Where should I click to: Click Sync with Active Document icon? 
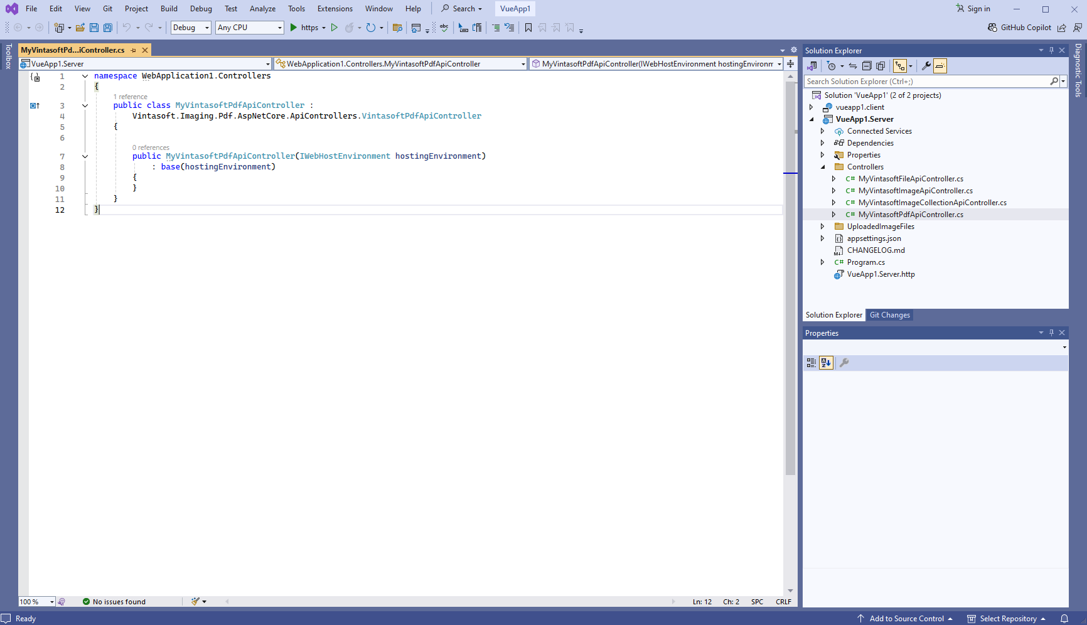(853, 66)
